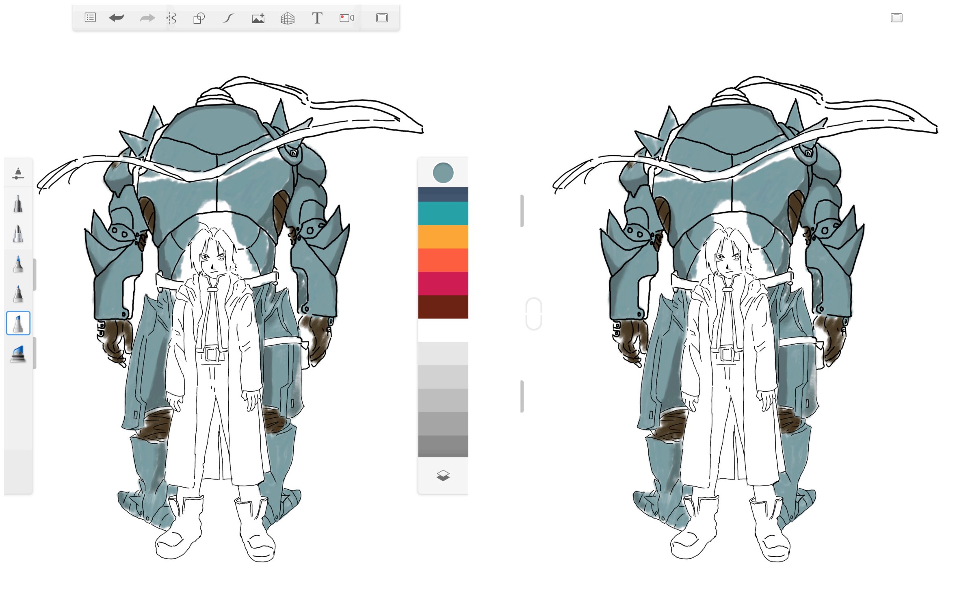Select the silver ink pen brush
This screenshot has height=590, width=970.
[x=18, y=234]
